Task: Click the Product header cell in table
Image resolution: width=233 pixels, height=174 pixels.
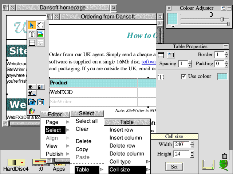Action: [94, 83]
